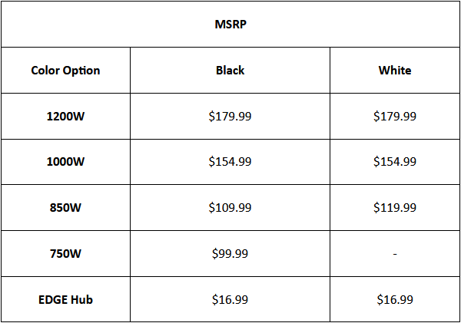
Task: Click the White column header
Action: (x=395, y=71)
